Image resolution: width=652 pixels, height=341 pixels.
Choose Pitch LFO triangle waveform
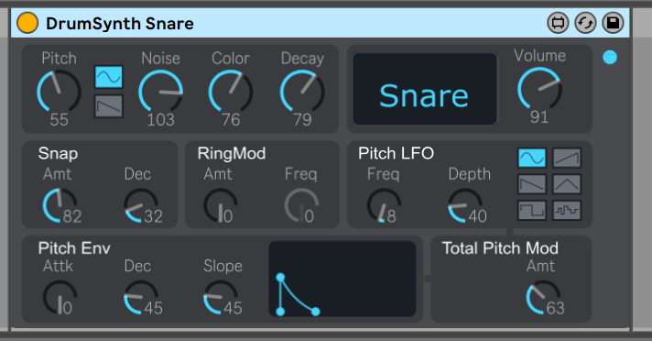point(567,184)
